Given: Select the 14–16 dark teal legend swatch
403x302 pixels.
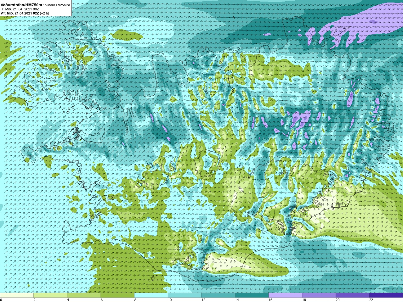Looking at the screenshot, I should (x=252, y=295).
